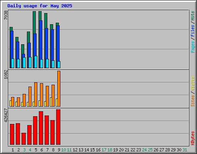Click the cyan Pages legend label
This screenshot has height=154, width=197.
[193, 47]
